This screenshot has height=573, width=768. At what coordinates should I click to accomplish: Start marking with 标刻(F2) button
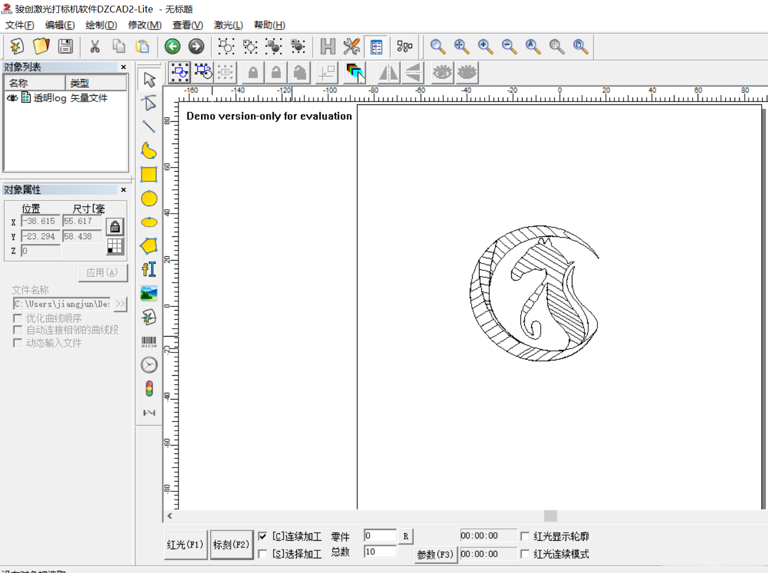click(231, 545)
